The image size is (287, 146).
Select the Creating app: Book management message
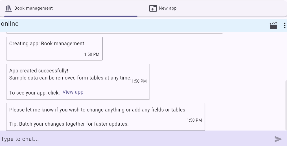point(47,44)
